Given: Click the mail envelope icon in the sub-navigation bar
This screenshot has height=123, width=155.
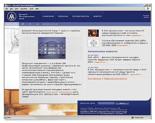Looking at the screenshot, I should 37,24.
